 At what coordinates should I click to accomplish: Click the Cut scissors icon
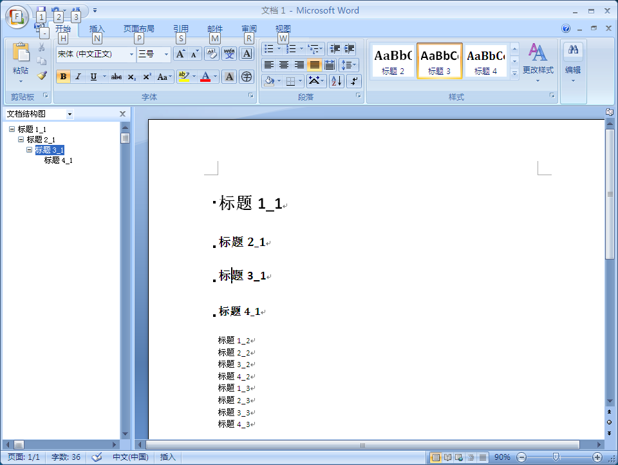point(41,48)
